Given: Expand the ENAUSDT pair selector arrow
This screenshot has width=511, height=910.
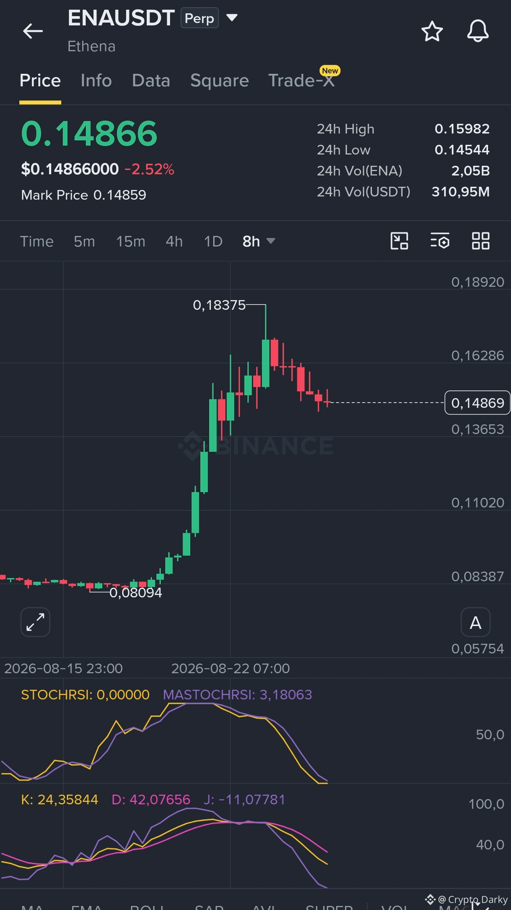Looking at the screenshot, I should point(232,18).
